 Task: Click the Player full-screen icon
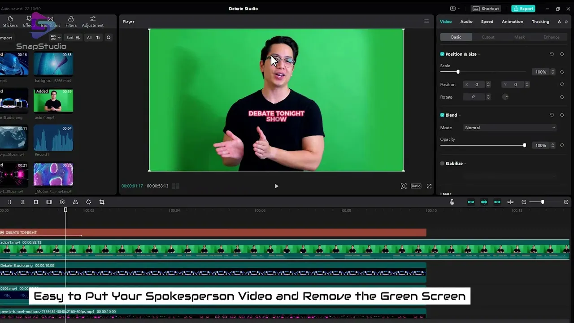pos(429,186)
